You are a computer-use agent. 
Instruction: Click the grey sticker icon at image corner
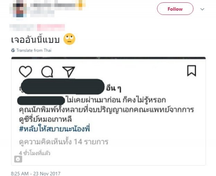[x=18, y=159]
